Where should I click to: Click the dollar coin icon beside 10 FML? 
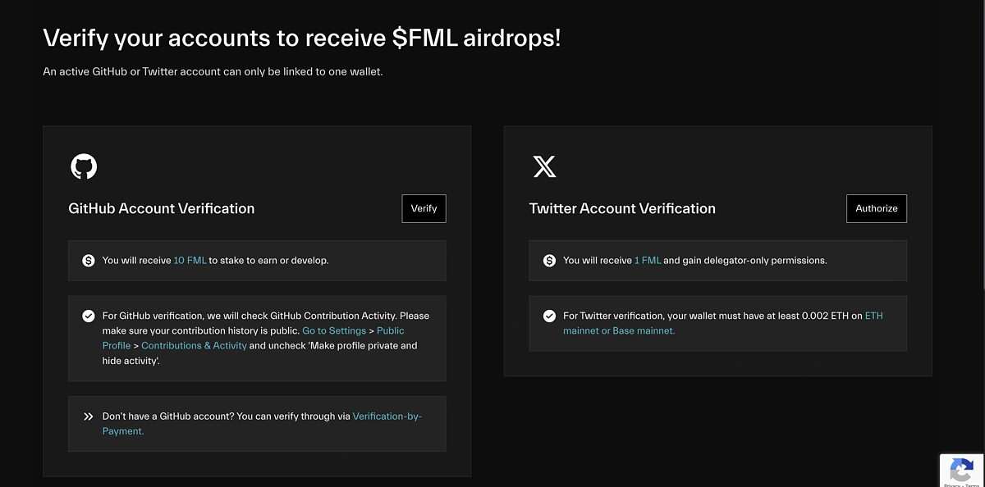(x=89, y=261)
